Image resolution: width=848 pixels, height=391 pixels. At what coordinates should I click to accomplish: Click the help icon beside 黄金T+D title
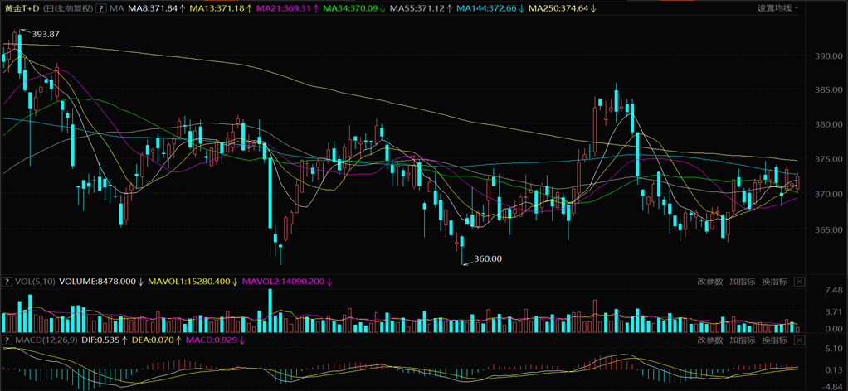(100, 8)
